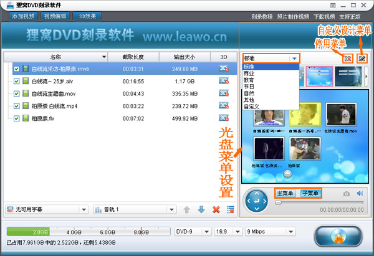Take a snapshot with camera icon

tap(347, 194)
